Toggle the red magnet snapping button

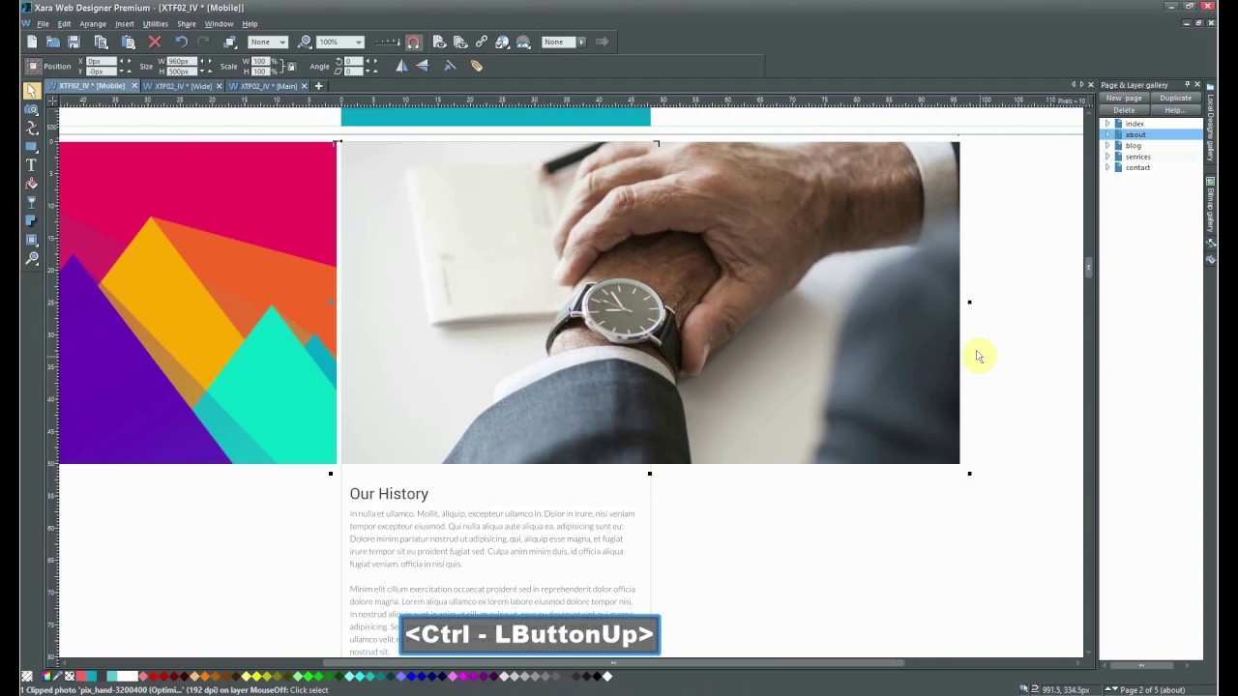coord(413,43)
